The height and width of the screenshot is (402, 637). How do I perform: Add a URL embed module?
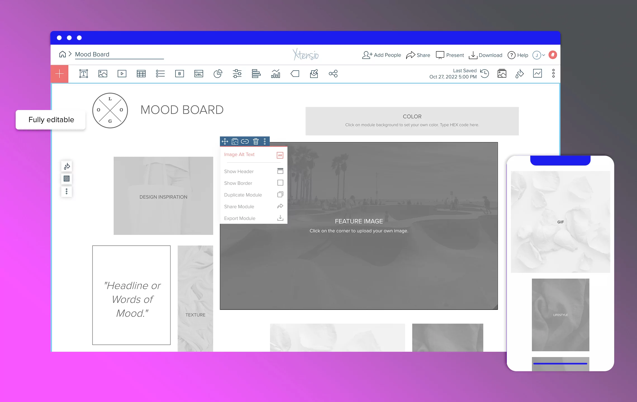(199, 74)
